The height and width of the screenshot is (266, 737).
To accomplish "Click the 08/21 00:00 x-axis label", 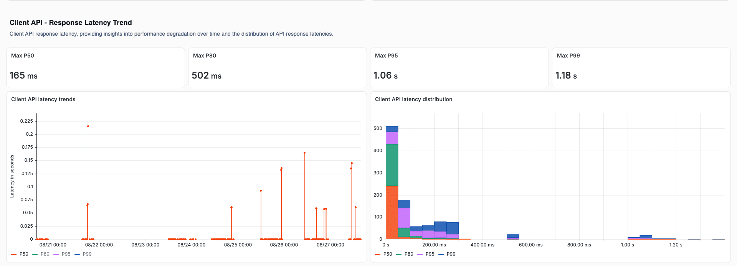I will (53, 245).
